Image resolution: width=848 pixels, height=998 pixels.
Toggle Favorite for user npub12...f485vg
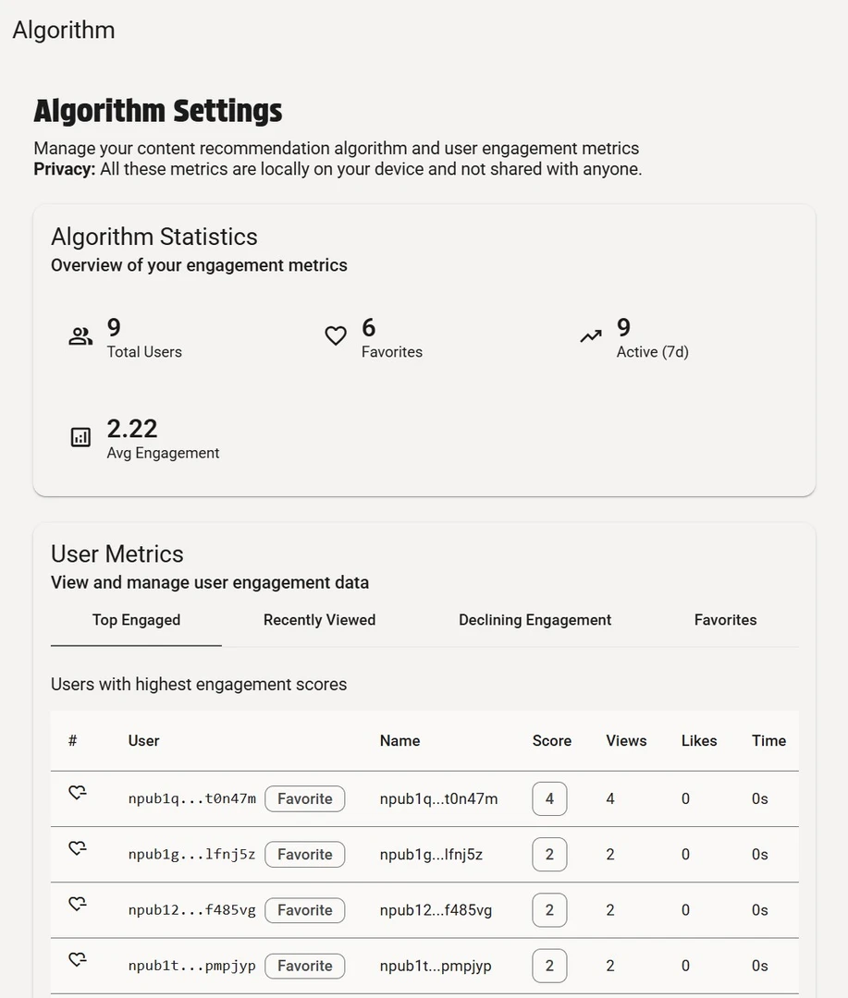pyautogui.click(x=304, y=910)
